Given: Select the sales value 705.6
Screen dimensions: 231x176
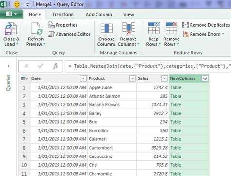Looking at the screenshot, I should [x=153, y=165].
